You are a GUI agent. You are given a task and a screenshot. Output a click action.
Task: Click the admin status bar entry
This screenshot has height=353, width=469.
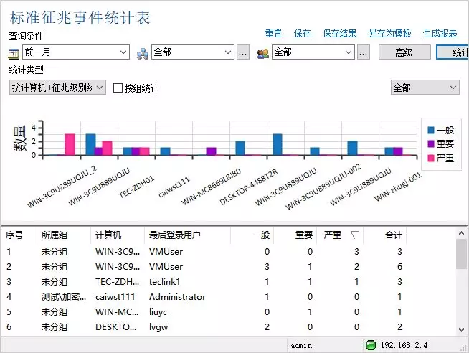(x=301, y=346)
